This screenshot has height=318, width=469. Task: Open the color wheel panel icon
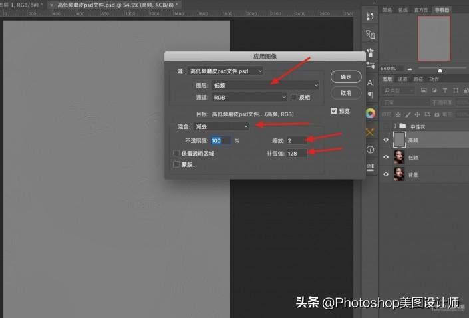click(371, 113)
